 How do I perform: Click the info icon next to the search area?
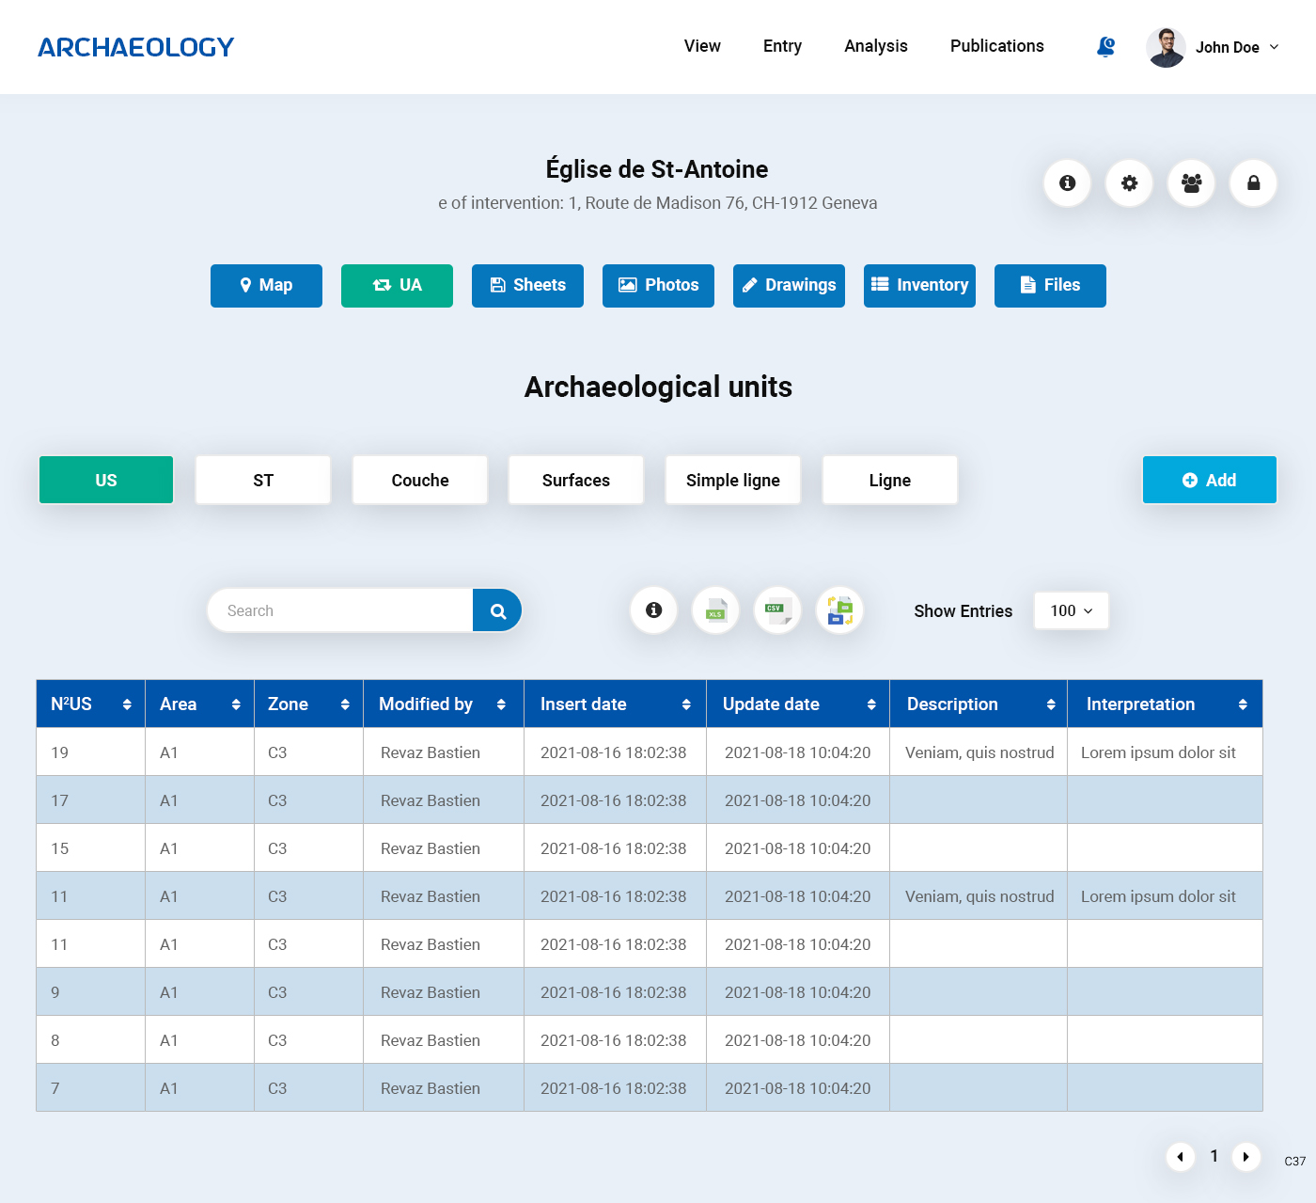pyautogui.click(x=653, y=610)
